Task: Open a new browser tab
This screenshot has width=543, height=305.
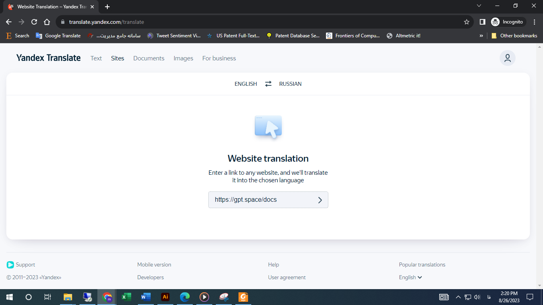Action: click(107, 7)
